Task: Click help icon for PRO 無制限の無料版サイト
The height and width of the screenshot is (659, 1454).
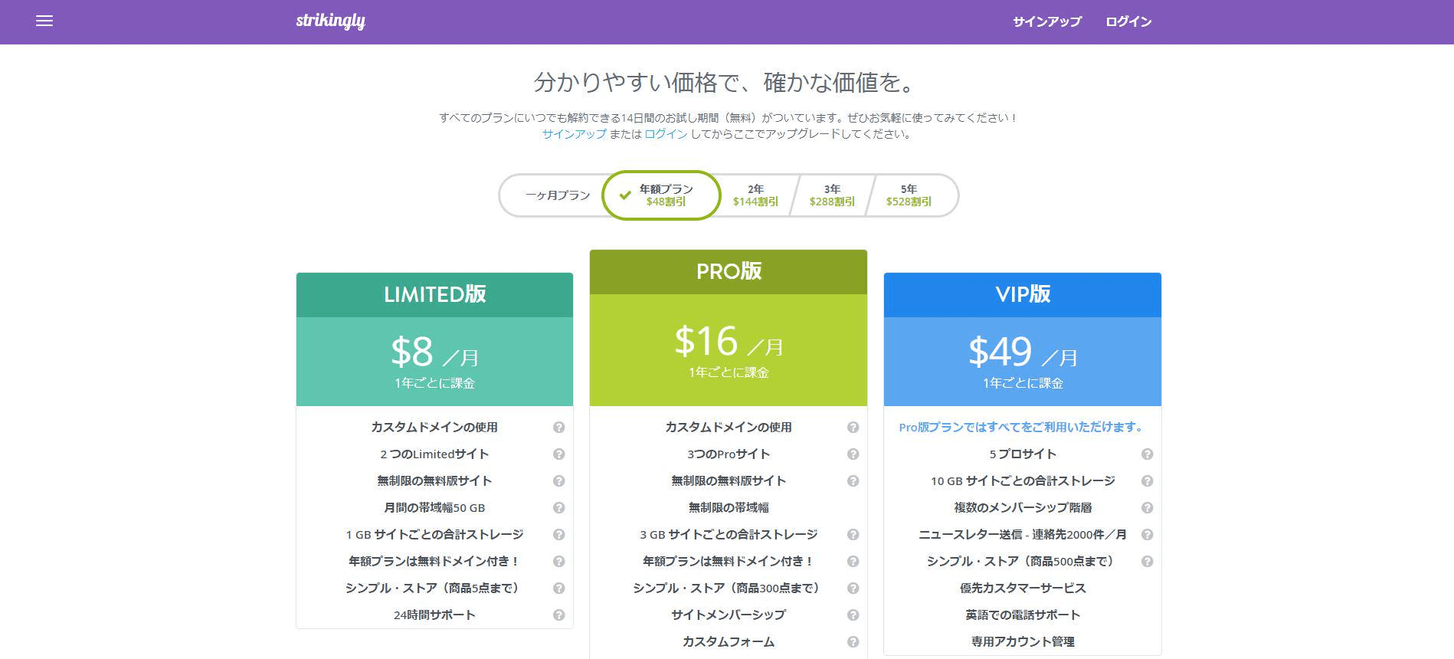Action: [x=853, y=481]
